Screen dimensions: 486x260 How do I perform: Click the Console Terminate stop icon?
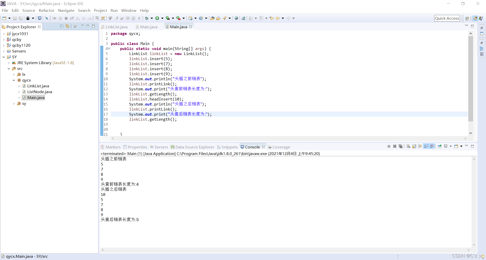(x=389, y=146)
